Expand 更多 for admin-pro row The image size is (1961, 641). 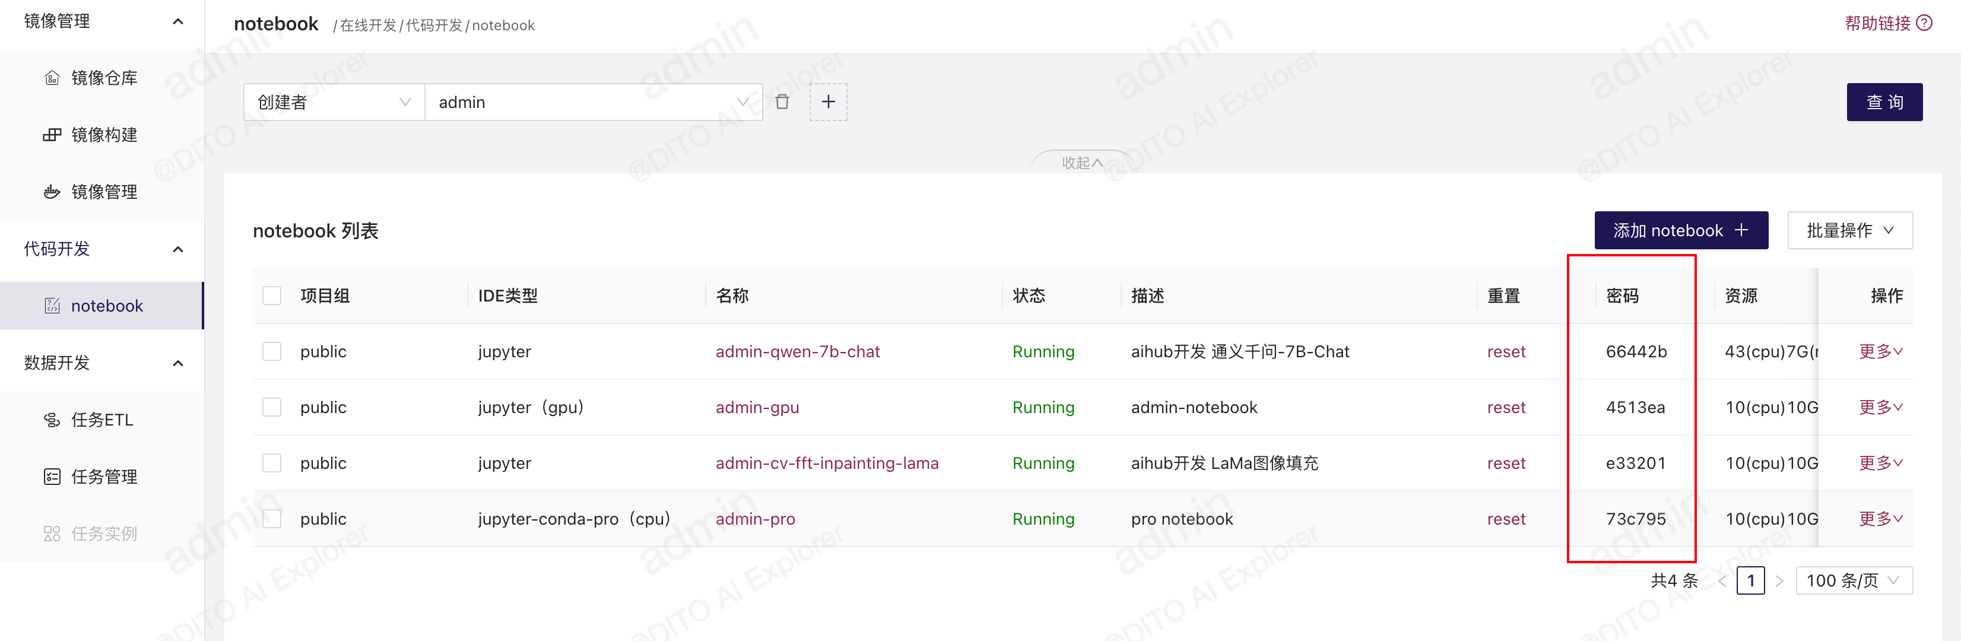tap(1880, 518)
